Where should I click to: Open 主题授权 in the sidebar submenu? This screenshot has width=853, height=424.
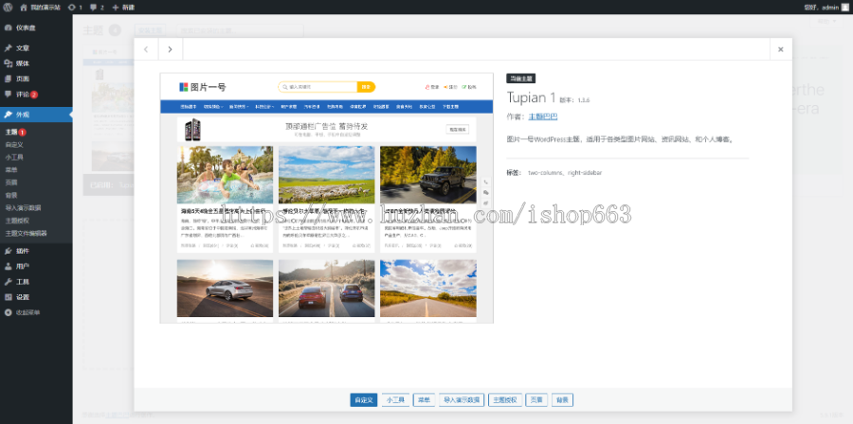pos(17,221)
